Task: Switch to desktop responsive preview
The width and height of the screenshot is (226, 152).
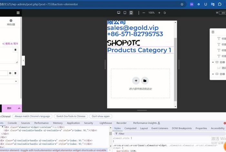Action: [x=118, y=13]
